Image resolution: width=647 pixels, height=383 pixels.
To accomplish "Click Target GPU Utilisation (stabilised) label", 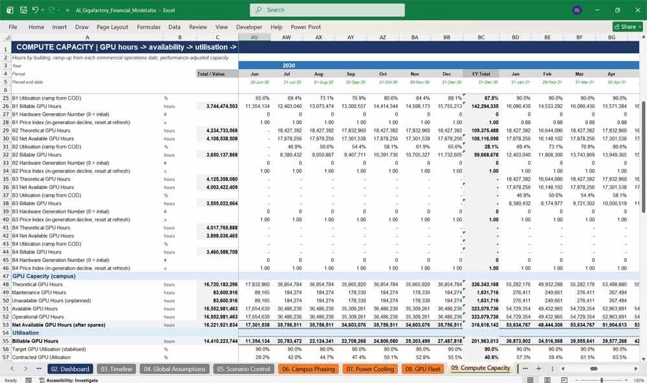I will tap(49, 349).
